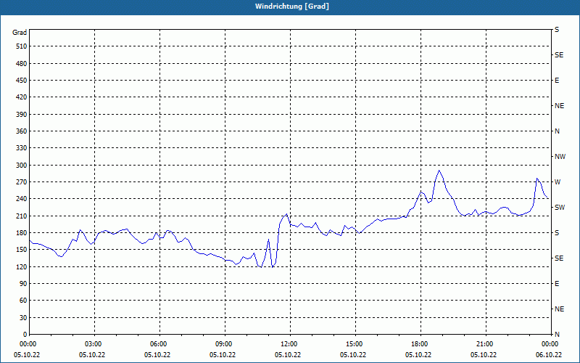Pick the 21:00 time label
Screen dimensions: 580x363
(485, 343)
